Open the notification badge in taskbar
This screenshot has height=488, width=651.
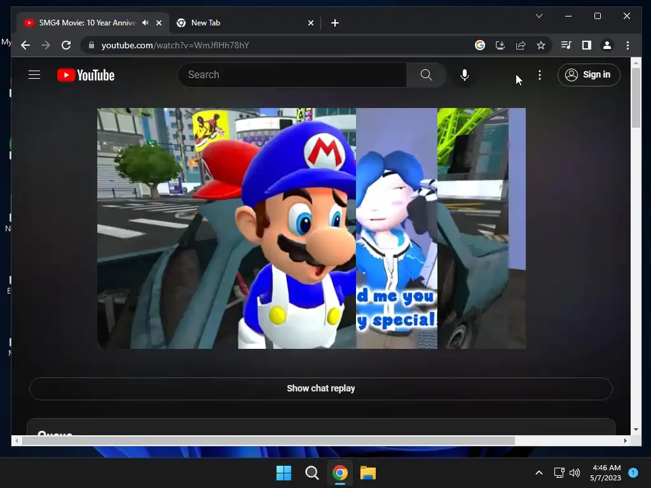[x=633, y=473]
